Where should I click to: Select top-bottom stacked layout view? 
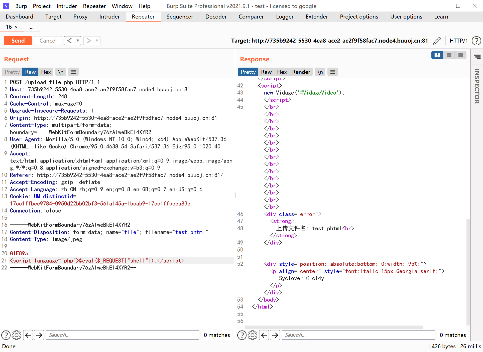pos(449,55)
